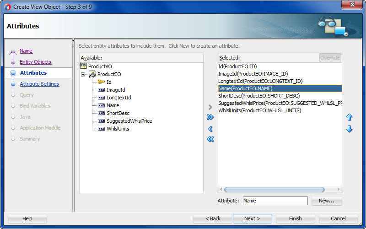Viewport: 366px width, 229px height.
Task: Click the scrollbar left arrow in Selected list
Action: click(x=221, y=189)
